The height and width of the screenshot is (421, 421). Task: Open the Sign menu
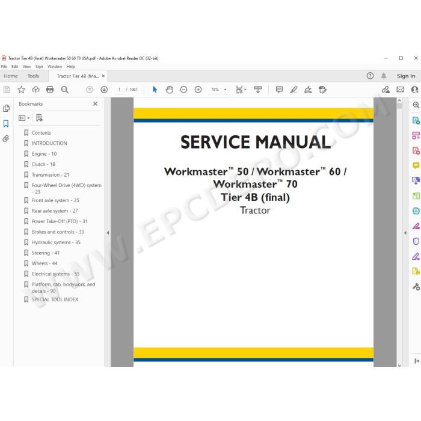tap(39, 67)
